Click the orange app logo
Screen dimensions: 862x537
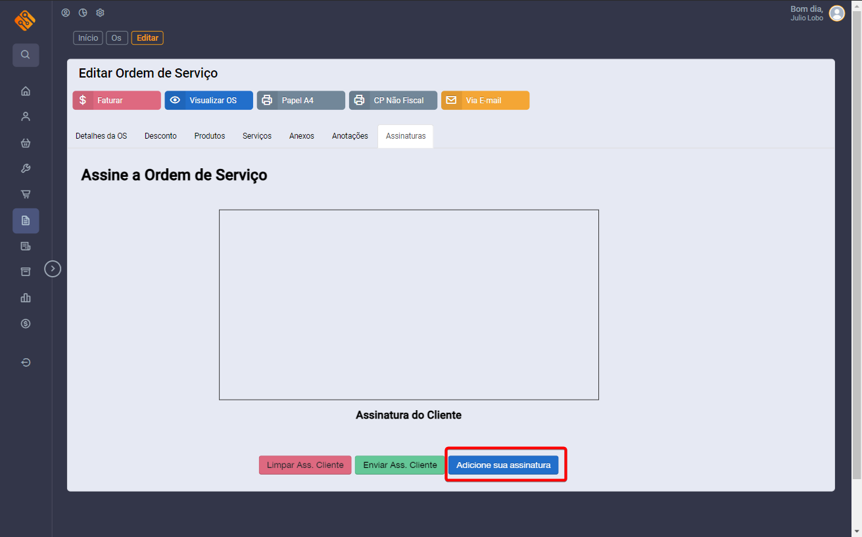25,20
